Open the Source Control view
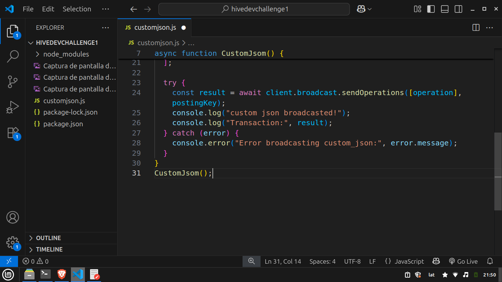 (x=12, y=82)
